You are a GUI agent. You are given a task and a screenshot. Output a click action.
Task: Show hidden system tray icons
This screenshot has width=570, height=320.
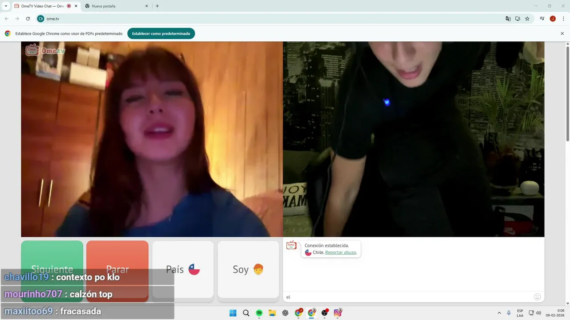pos(499,313)
